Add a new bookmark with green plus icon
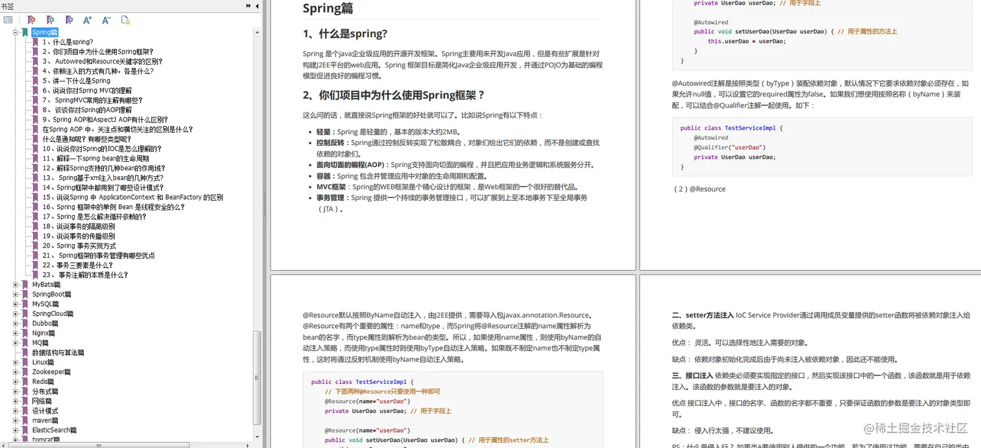This screenshot has height=448, width=981. (50, 20)
